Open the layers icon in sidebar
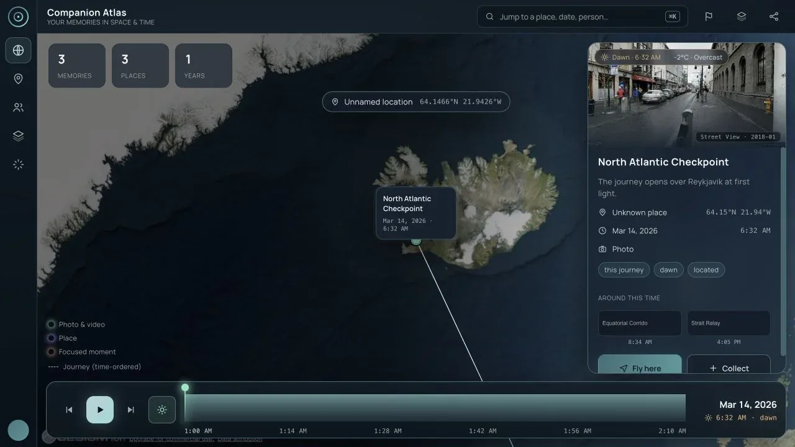The image size is (795, 447). (x=18, y=136)
